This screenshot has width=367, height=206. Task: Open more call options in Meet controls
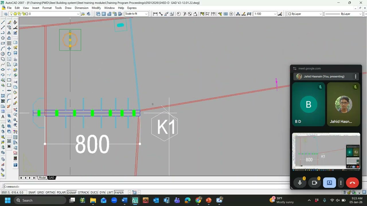coord(341,183)
